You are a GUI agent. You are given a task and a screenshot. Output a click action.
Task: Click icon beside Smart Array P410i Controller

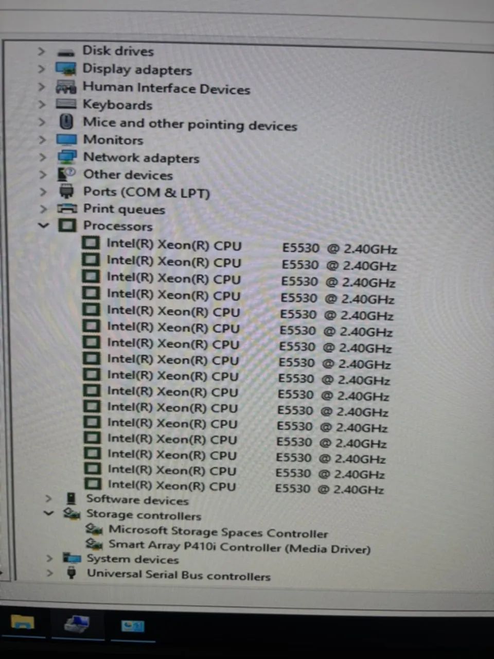[x=94, y=543]
